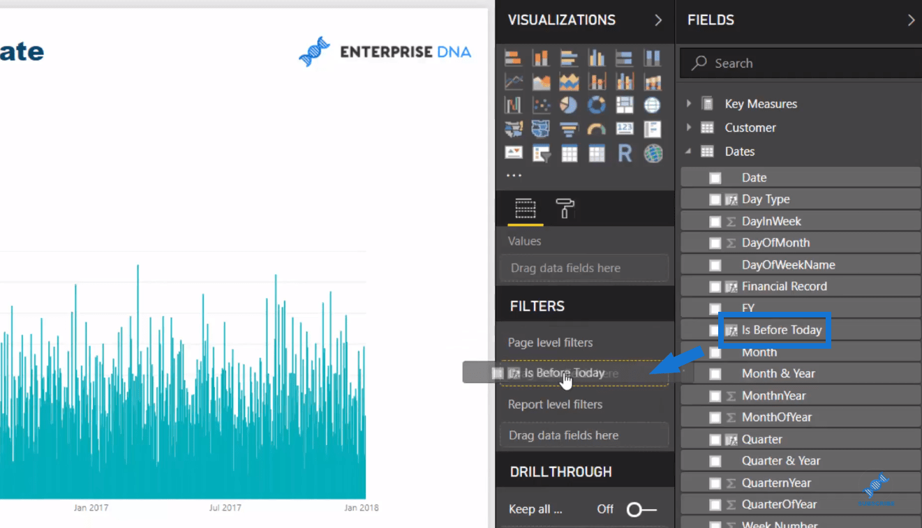Choose the Clustered bar chart visual

[569, 58]
